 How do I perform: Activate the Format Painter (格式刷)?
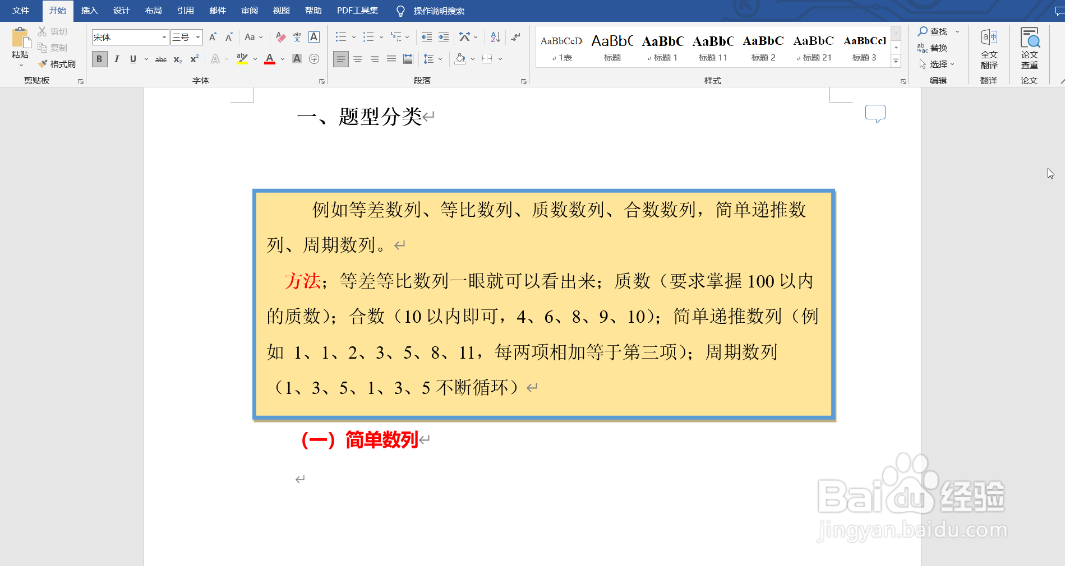57,64
